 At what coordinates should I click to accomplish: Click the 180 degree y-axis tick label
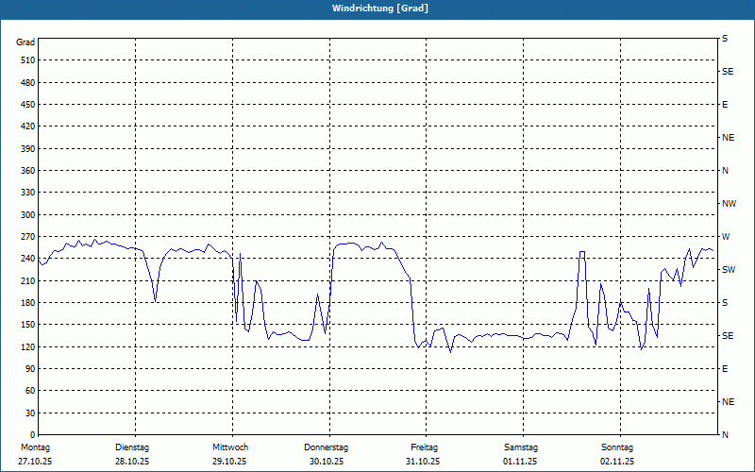pos(25,303)
